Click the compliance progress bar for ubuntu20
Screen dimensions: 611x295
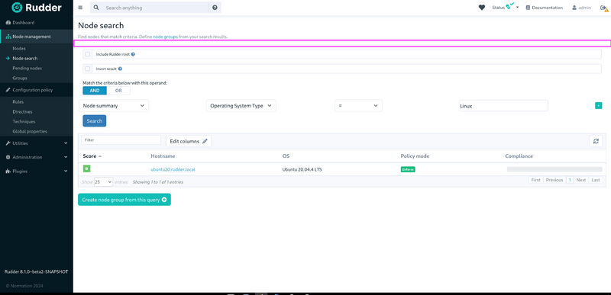coord(554,169)
